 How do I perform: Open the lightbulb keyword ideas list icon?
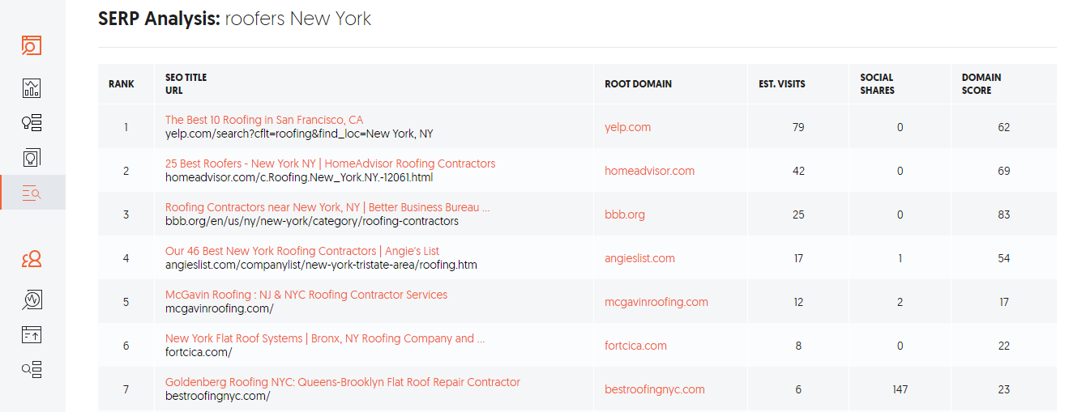(x=32, y=123)
